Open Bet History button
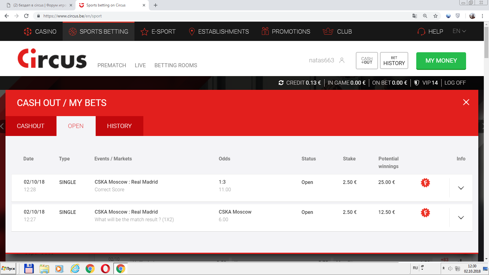 pyautogui.click(x=394, y=61)
